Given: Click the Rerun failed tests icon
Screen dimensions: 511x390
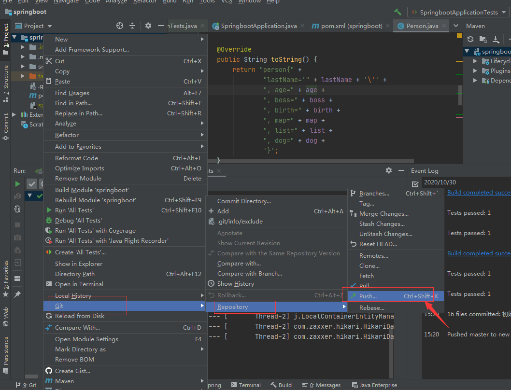Looking at the screenshot, I should click(x=17, y=196).
